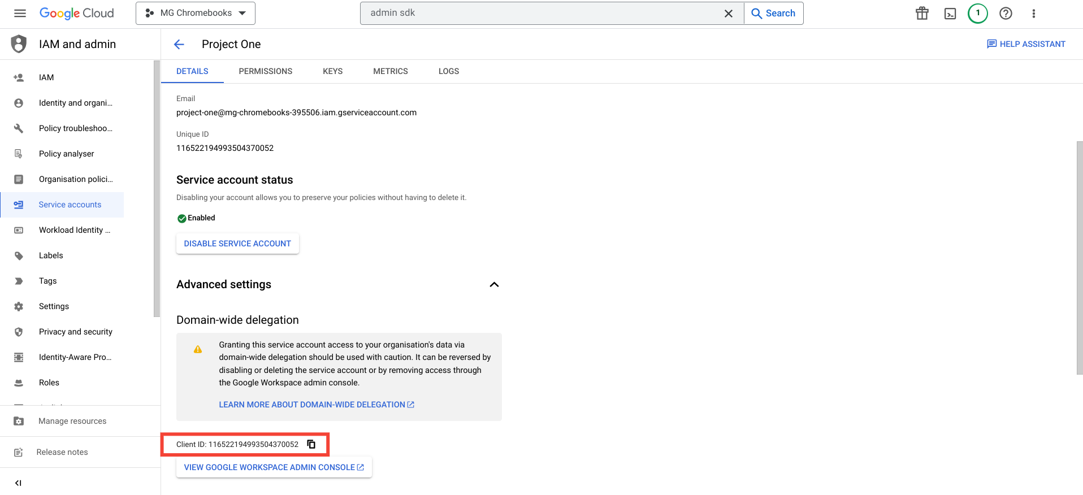Open Labels in the sidebar
Image resolution: width=1083 pixels, height=495 pixels.
point(62,255)
